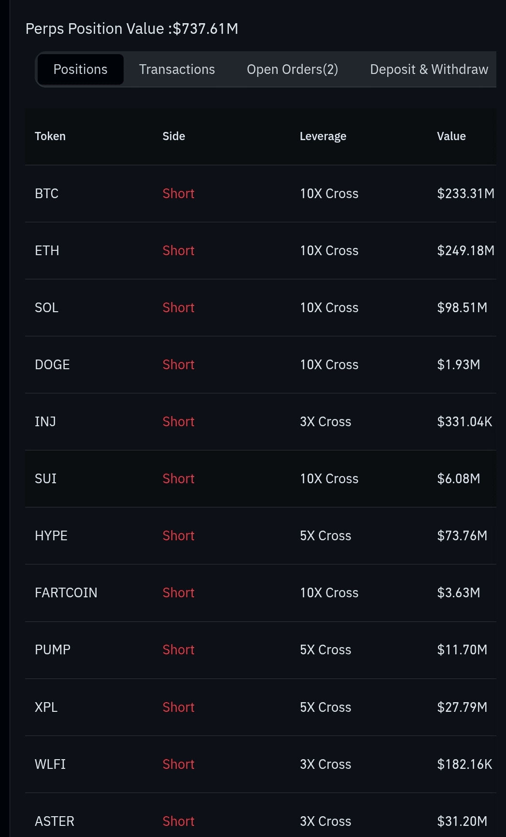This screenshot has width=506, height=837.
Task: Open the WLFI position entry
Action: click(50, 765)
